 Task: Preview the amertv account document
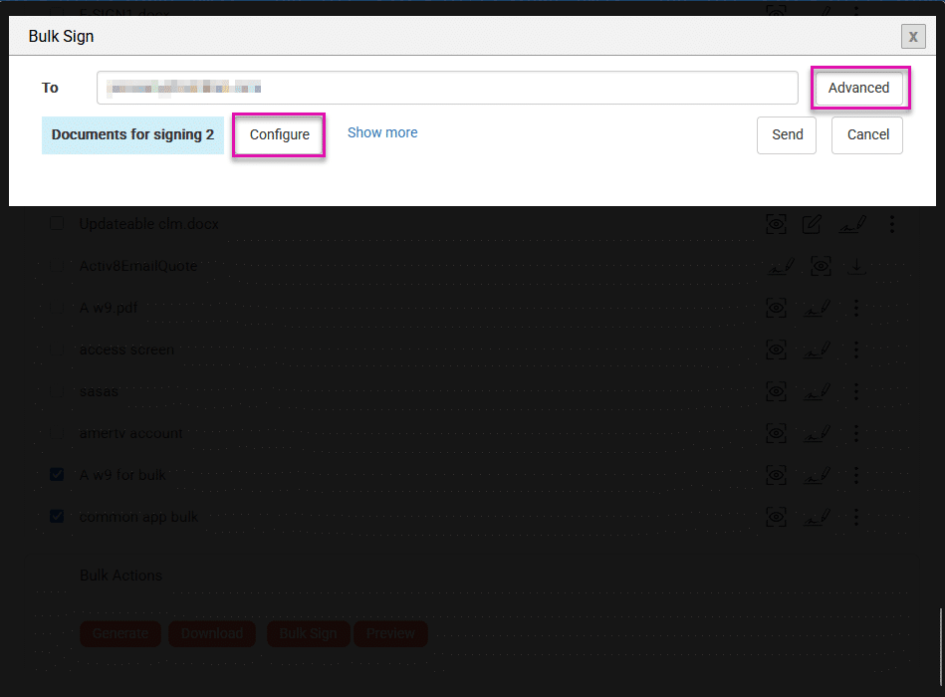click(x=776, y=433)
